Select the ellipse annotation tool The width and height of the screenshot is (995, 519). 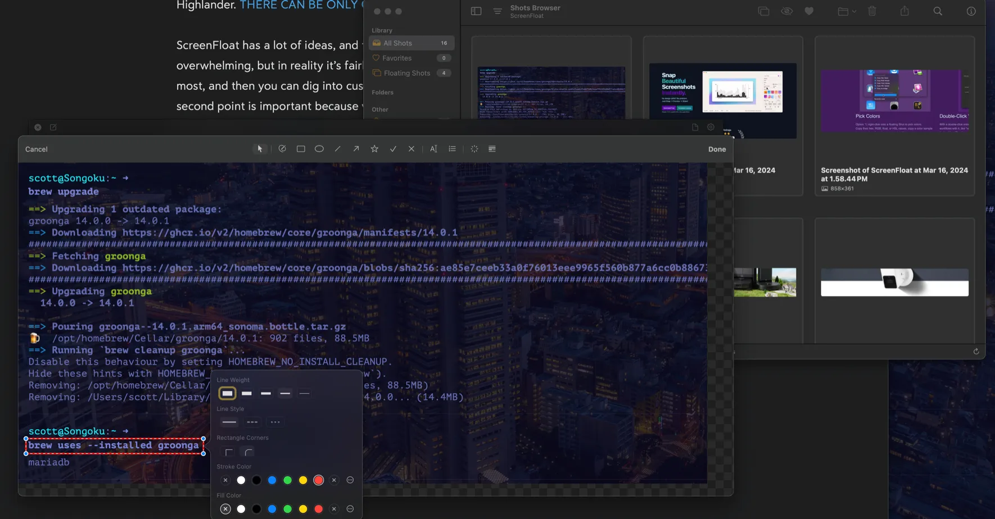[x=319, y=148]
